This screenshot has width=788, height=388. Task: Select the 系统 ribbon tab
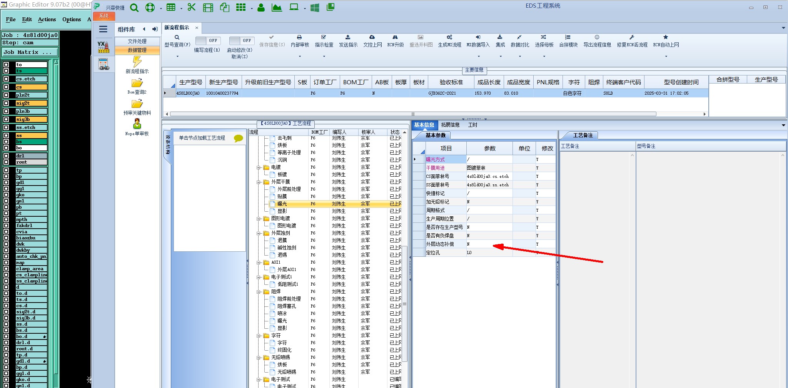click(x=104, y=16)
